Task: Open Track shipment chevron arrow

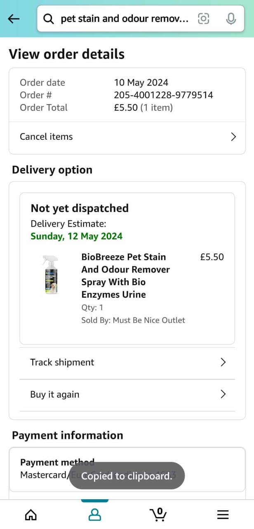Action: [223, 362]
